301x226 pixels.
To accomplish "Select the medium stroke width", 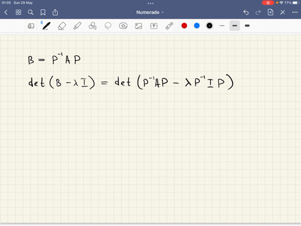I will click(235, 26).
